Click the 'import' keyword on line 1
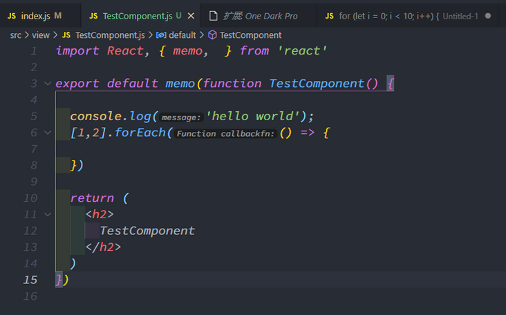This screenshot has height=315, width=506. 77,51
